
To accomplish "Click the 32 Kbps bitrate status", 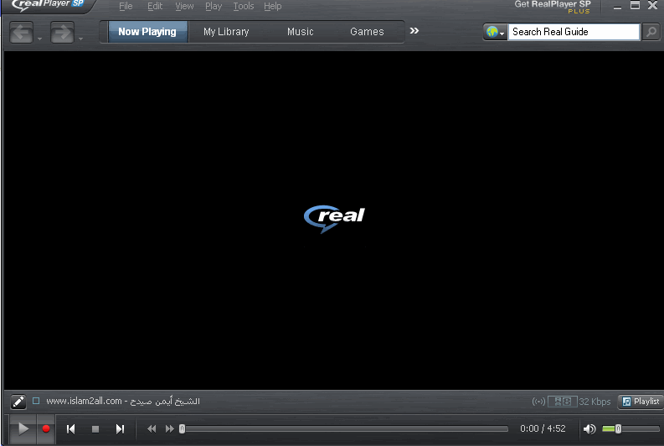I will coord(595,402).
